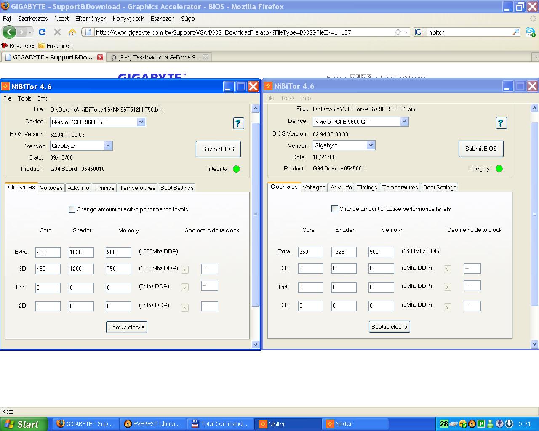
Task: Click 3D row arrow button in left NiBiTor
Action: [184, 269]
